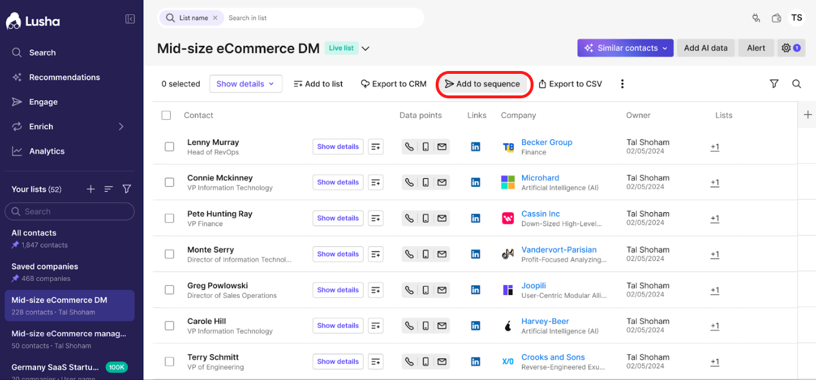The width and height of the screenshot is (816, 380).
Task: Add Greg Powlowski to list icon
Action: [376, 290]
